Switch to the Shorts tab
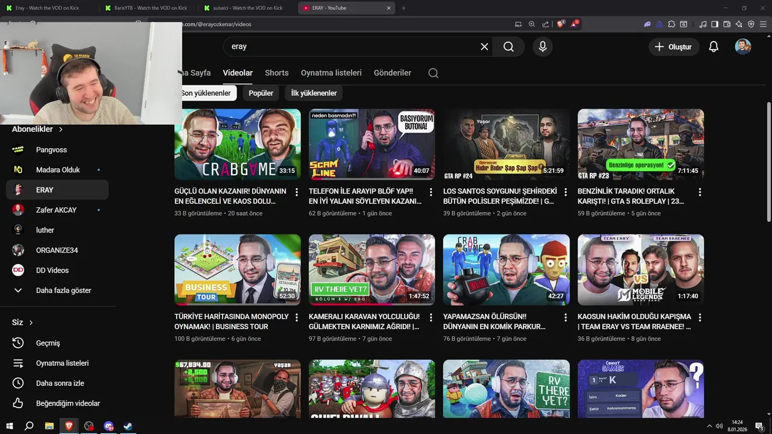The width and height of the screenshot is (772, 434). 277,72
